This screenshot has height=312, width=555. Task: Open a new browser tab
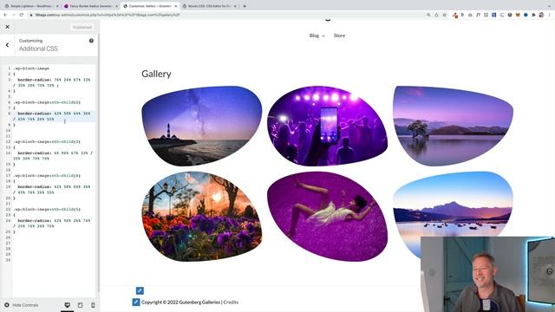245,6
